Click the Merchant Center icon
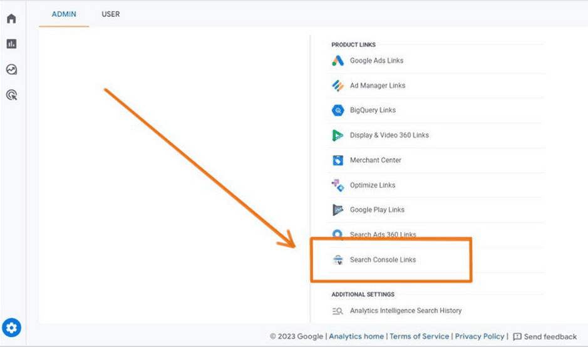The width and height of the screenshot is (588, 347). pyautogui.click(x=338, y=160)
